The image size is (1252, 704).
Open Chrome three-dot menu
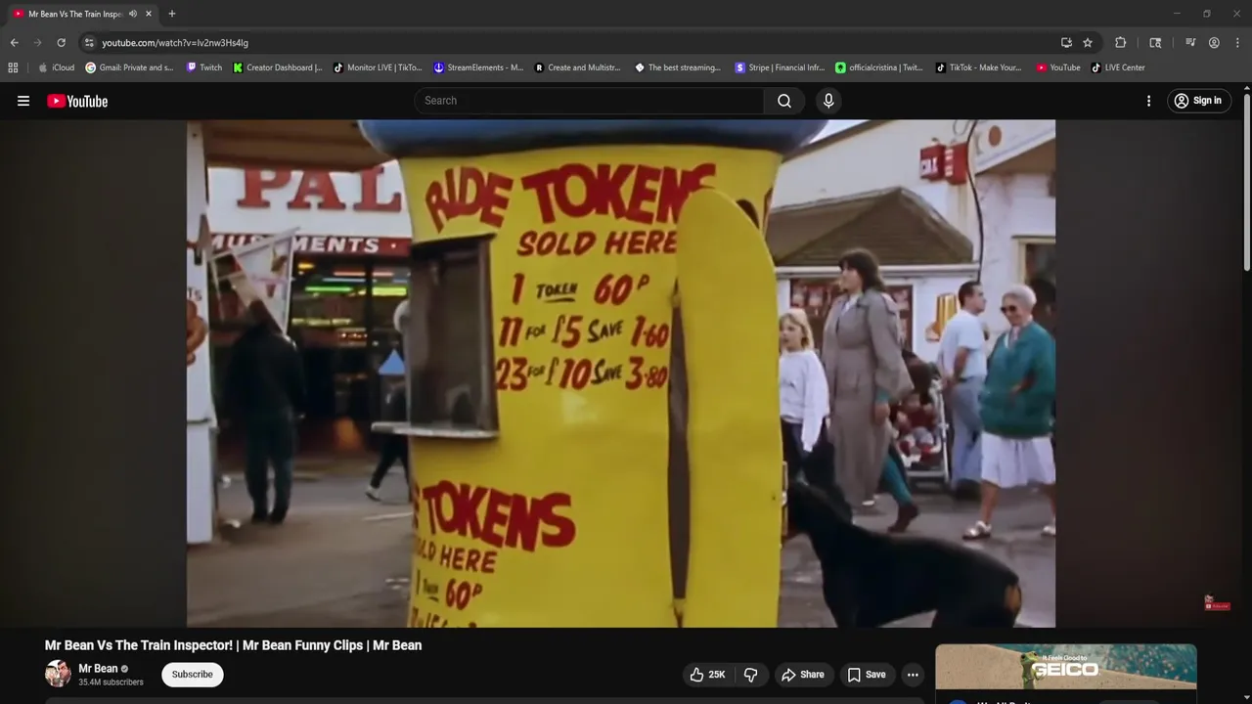click(1237, 43)
